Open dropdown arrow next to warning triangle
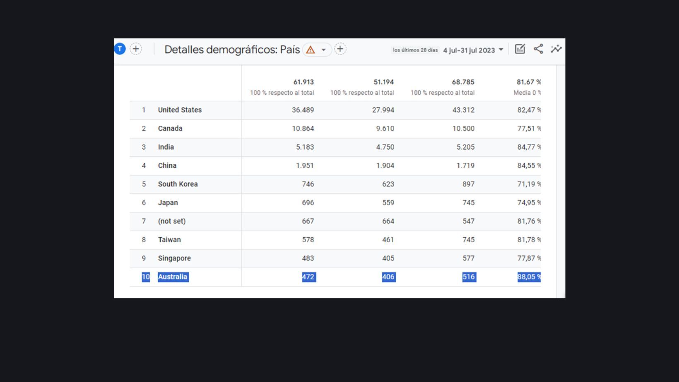Viewport: 679px width, 382px height. 323,50
